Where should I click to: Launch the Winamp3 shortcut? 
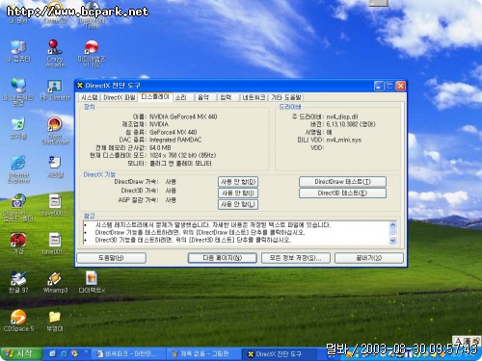[x=55, y=282]
